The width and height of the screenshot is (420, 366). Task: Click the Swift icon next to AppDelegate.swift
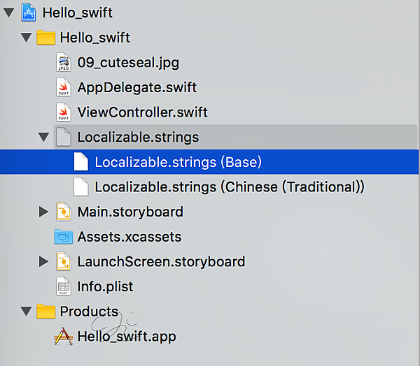tap(63, 87)
